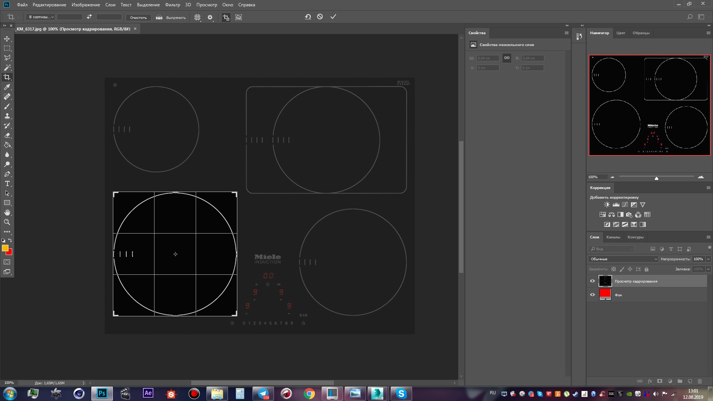
Task: Open the blend mode dropdown Обычные
Action: pyautogui.click(x=623, y=259)
